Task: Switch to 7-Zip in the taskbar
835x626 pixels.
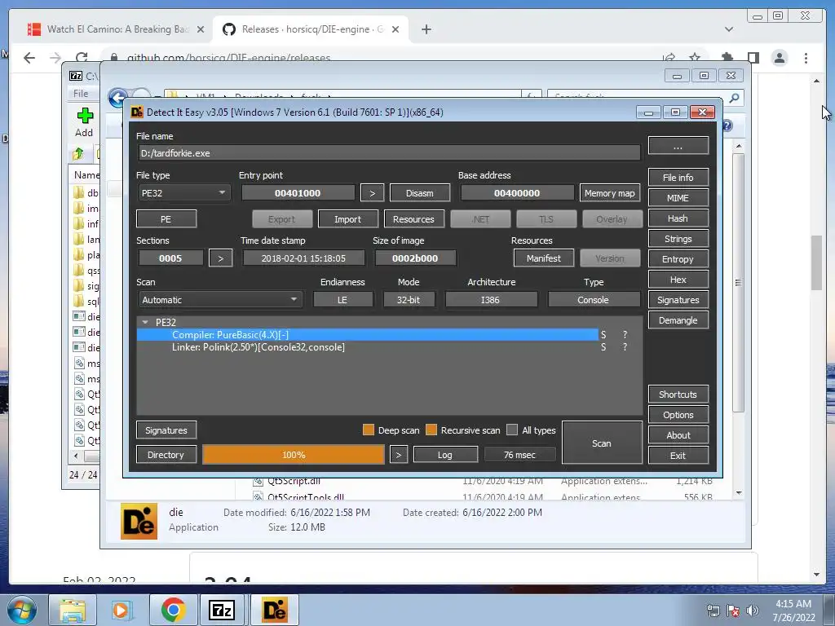Action: coord(222,611)
